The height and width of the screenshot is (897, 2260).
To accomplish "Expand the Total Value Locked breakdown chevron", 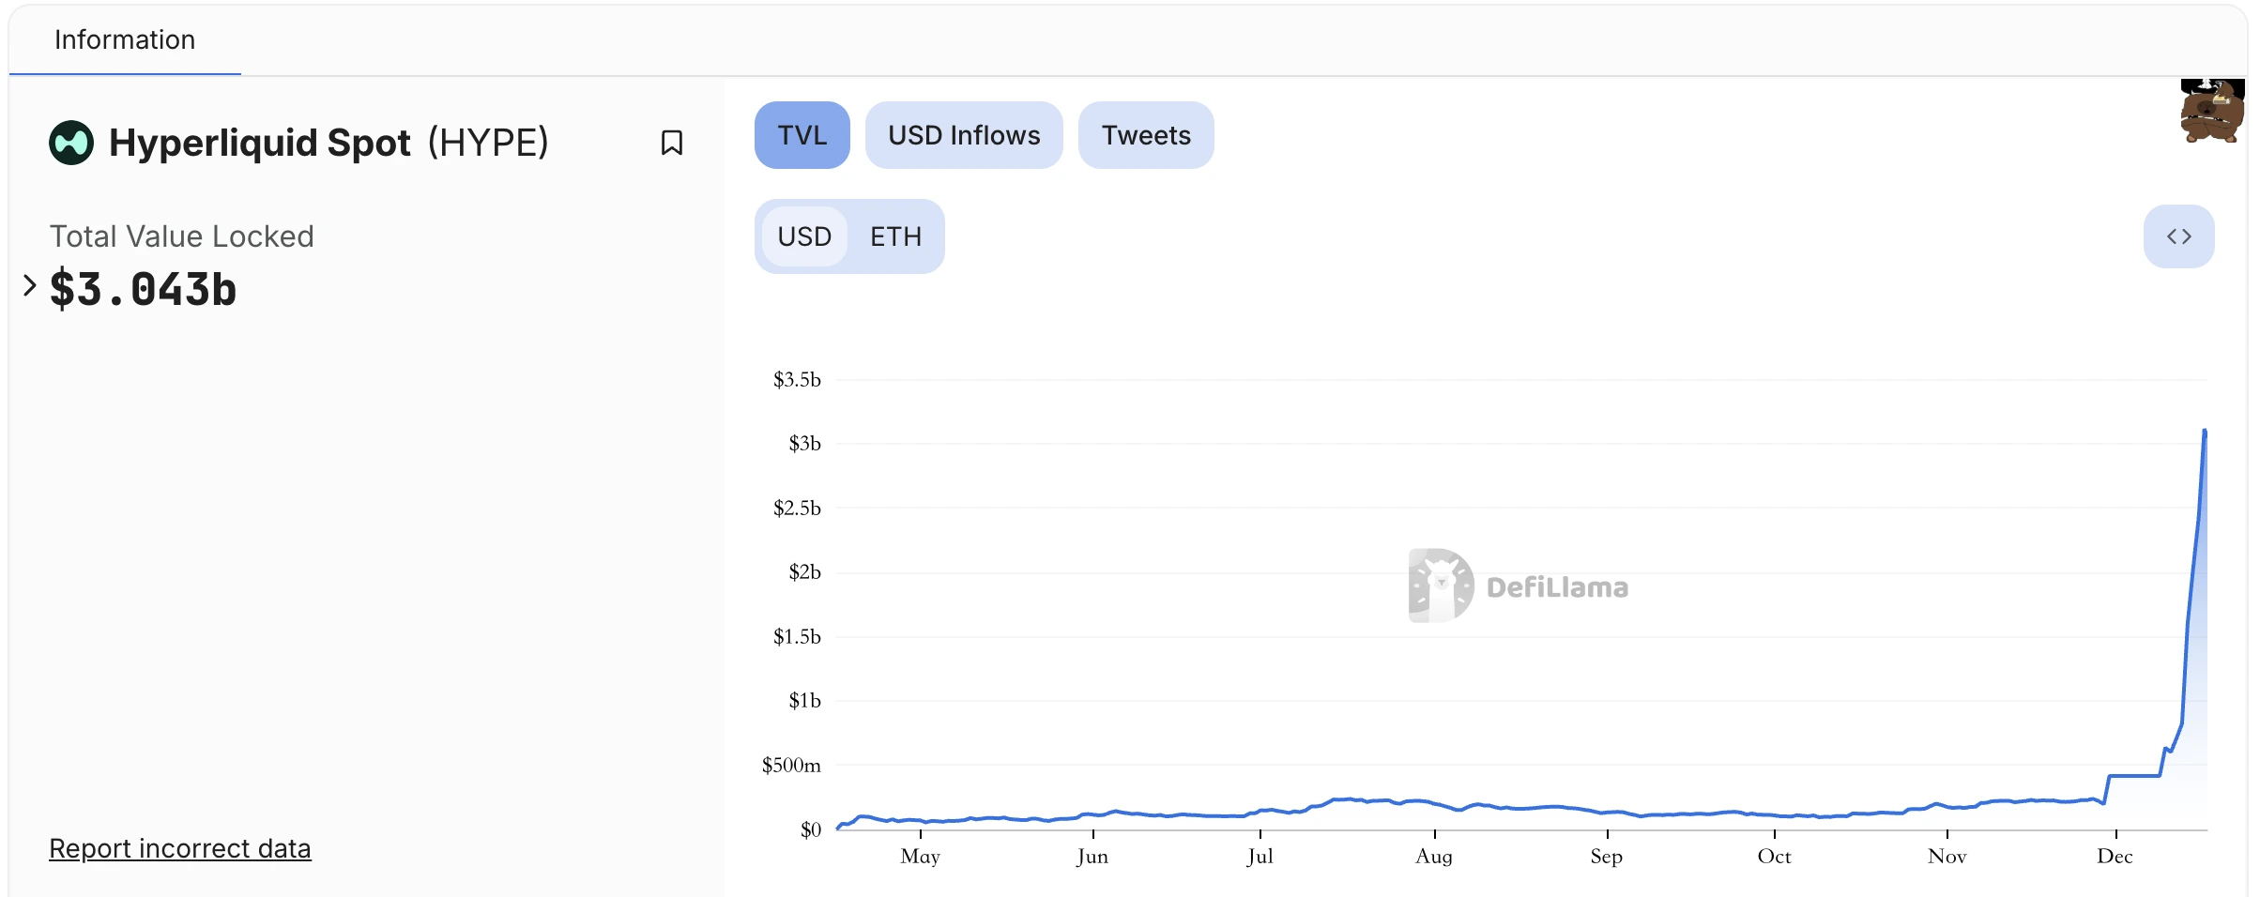I will 29,285.
